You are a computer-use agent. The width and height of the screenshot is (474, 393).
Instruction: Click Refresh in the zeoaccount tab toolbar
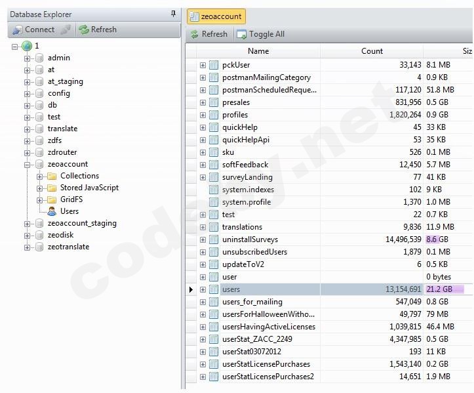[x=209, y=34]
